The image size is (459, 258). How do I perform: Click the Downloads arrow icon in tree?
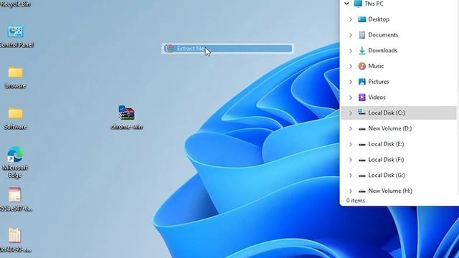(x=361, y=50)
